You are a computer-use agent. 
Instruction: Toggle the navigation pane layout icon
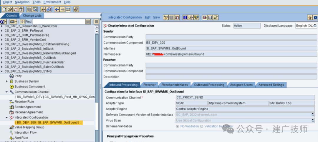tap(68, 9)
